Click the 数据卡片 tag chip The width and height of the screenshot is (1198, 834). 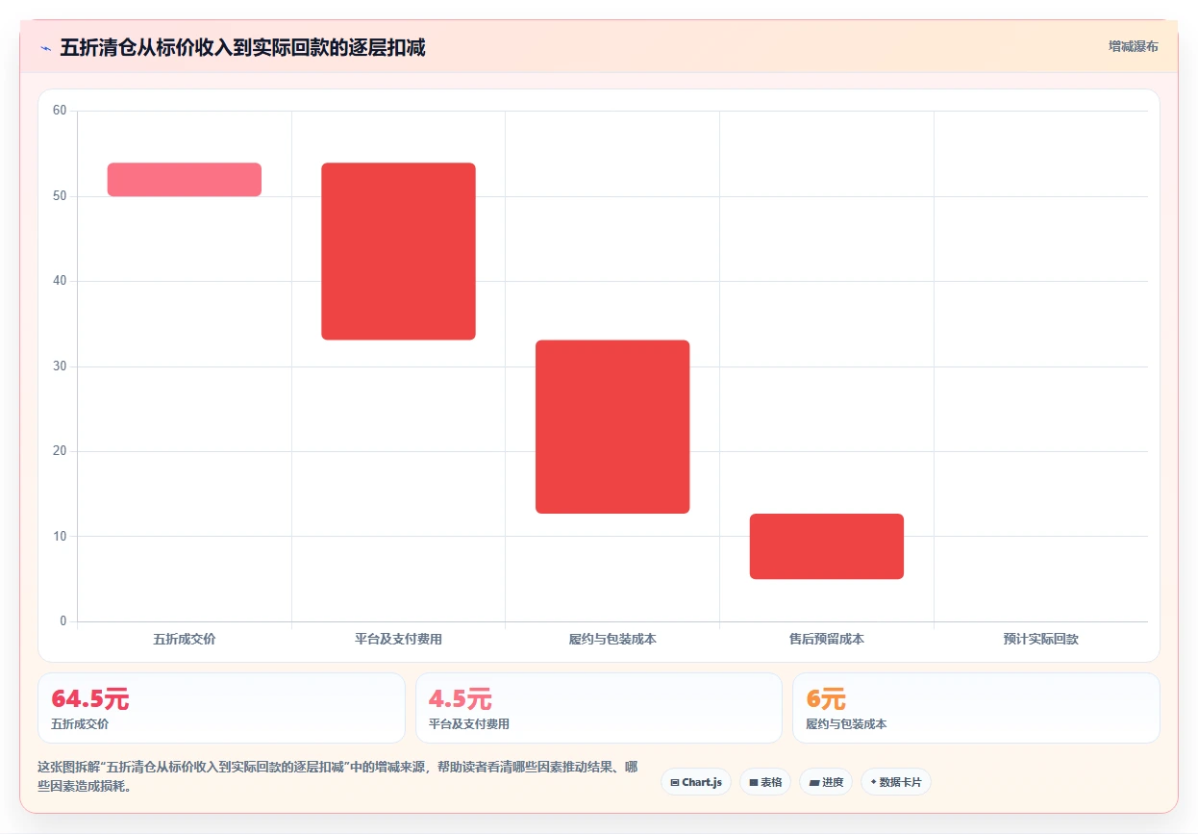896,782
